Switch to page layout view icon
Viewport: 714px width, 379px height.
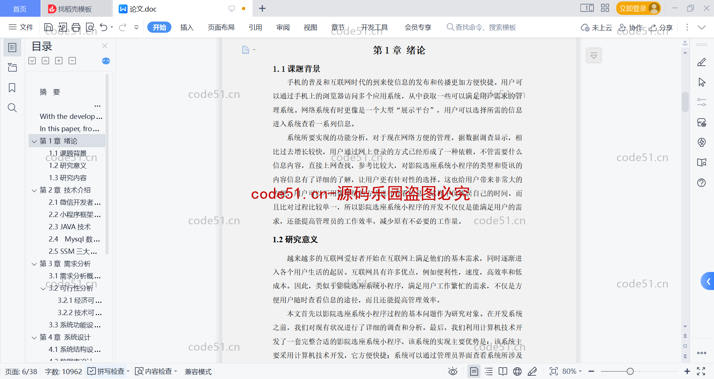[x=474, y=371]
